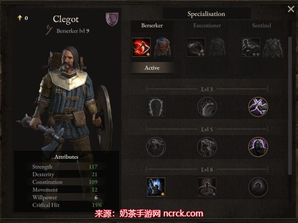Select the blue glowing Lvl 8 skill icon
Screen dimensions: 298x223
point(156,187)
